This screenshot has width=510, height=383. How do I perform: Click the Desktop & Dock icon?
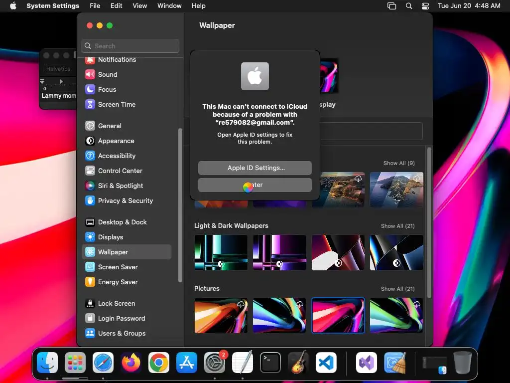point(90,222)
